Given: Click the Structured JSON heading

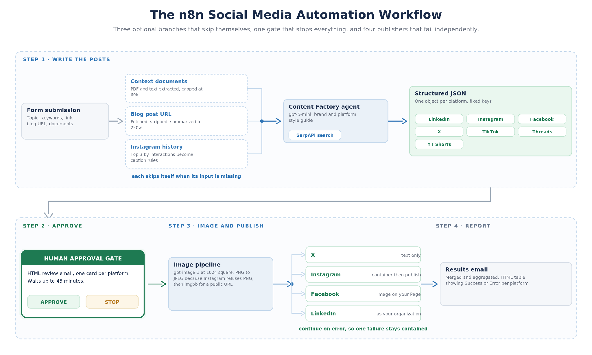Looking at the screenshot, I should pos(440,93).
